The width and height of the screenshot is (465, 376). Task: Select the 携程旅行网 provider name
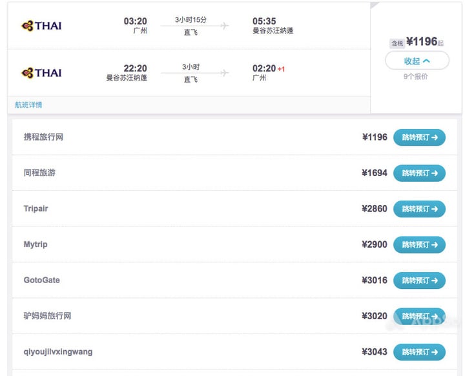tap(43, 137)
